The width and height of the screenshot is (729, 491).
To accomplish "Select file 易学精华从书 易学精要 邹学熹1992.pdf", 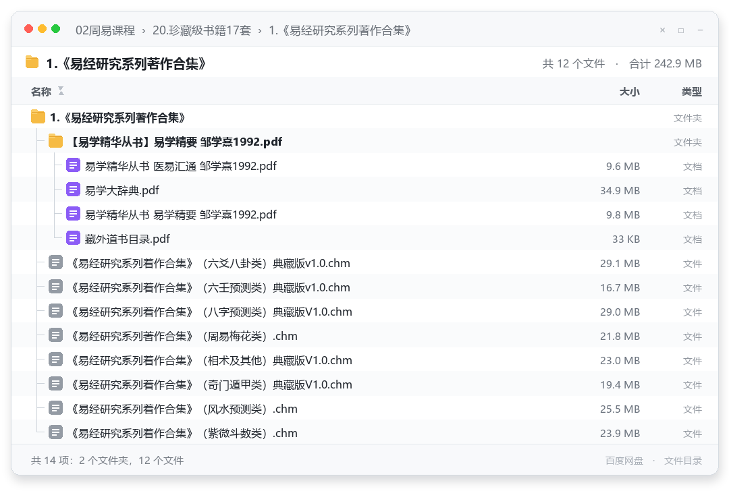I will pos(364,214).
